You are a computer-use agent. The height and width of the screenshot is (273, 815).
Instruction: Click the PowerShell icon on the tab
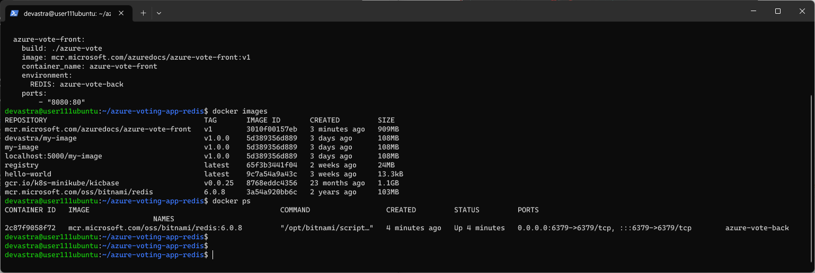coord(15,13)
